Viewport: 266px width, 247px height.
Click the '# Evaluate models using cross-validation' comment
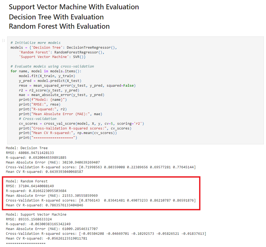(52, 66)
